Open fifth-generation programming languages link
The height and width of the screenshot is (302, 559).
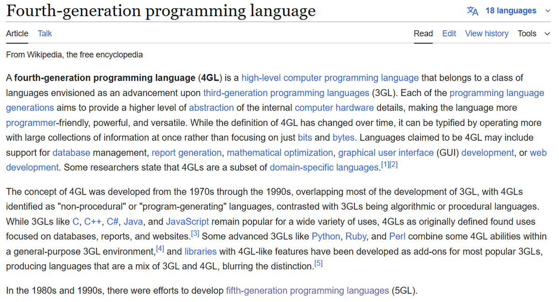[307, 290]
